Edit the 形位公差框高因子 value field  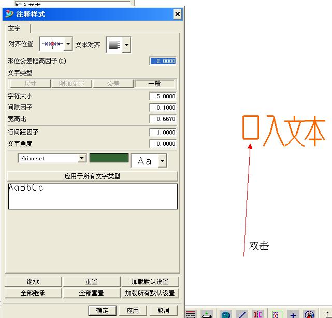(x=163, y=61)
